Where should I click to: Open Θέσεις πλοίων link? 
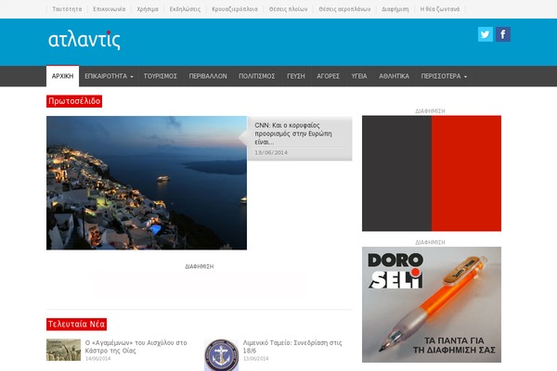pos(288,9)
